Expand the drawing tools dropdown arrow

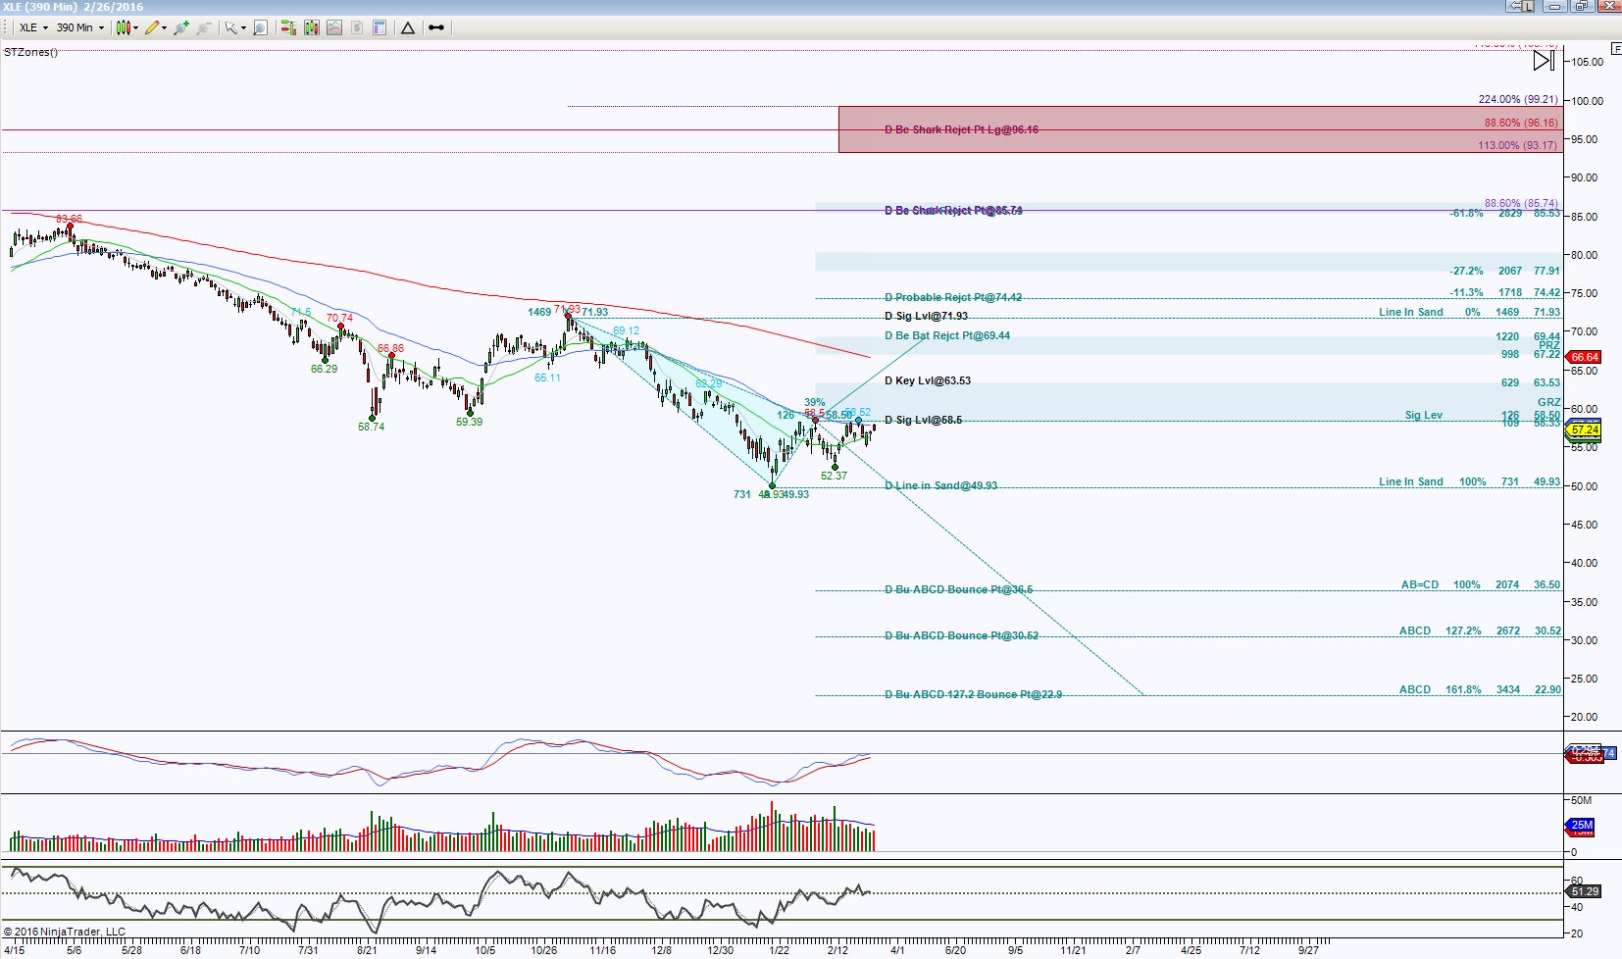164,27
